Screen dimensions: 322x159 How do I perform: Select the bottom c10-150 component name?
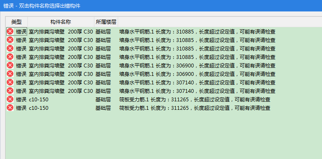pos(39,108)
